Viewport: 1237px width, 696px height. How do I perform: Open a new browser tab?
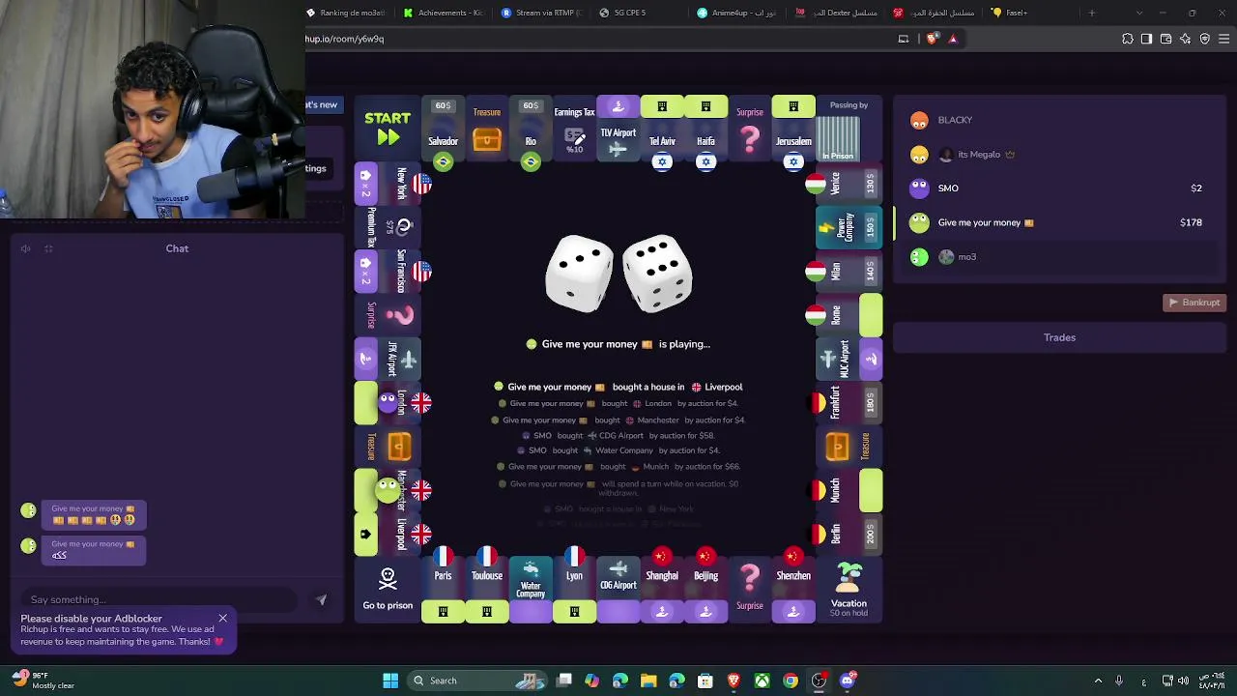1092,13
